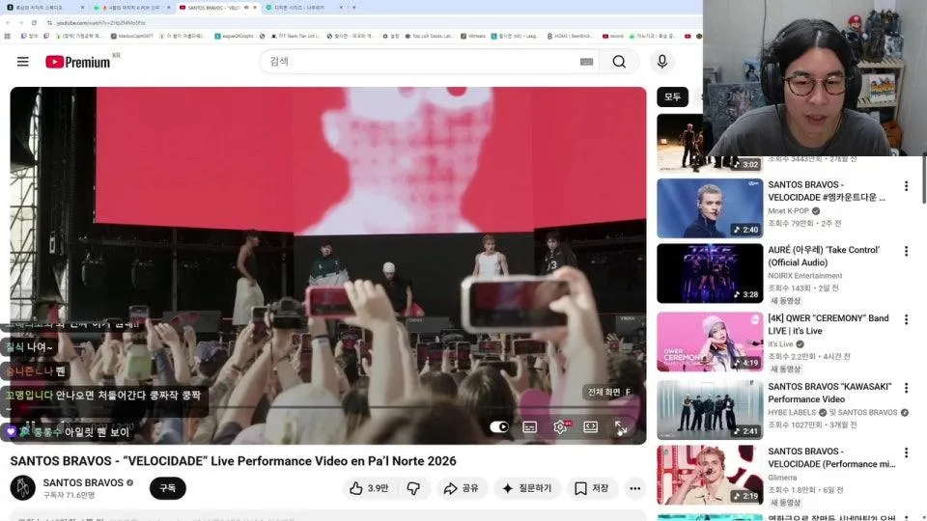Image resolution: width=927 pixels, height=521 pixels.
Task: Toggle the autoplay switch in player
Action: pos(499,427)
